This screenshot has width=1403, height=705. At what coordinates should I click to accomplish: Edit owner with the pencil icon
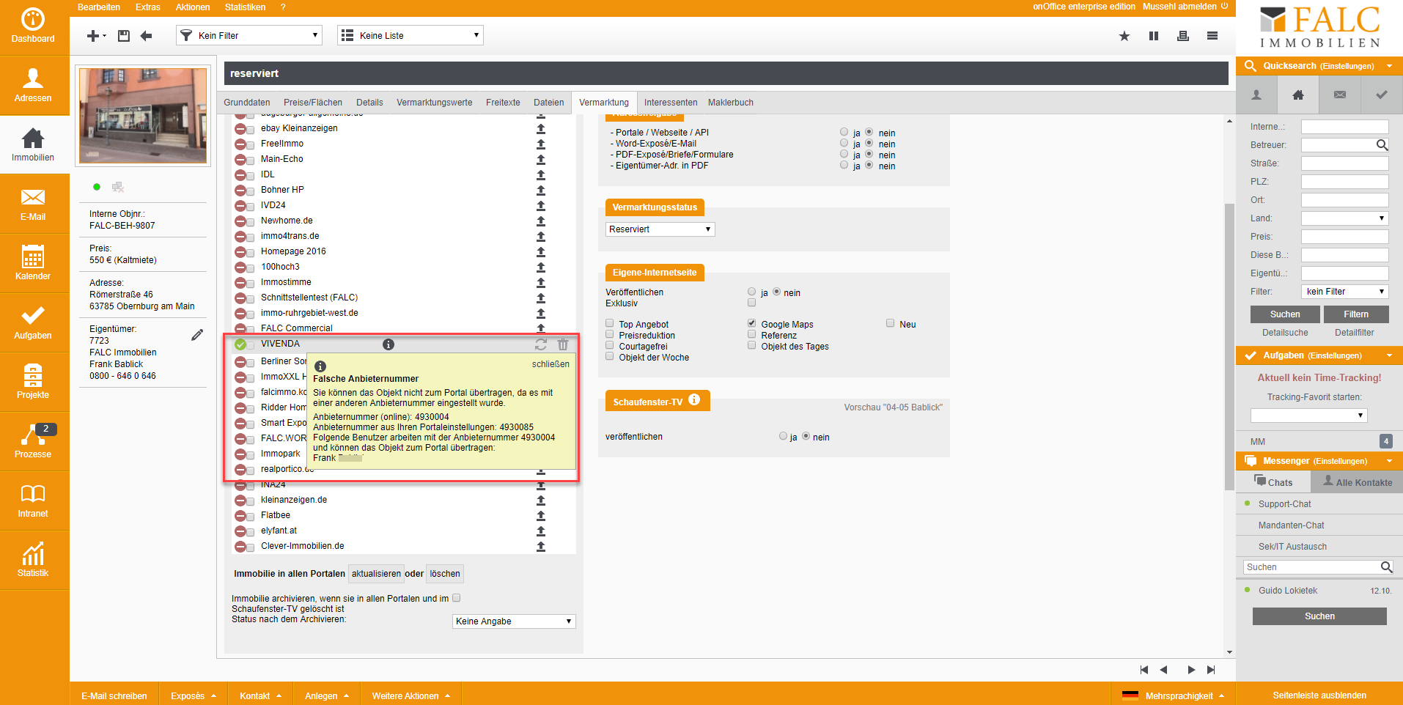point(197,335)
